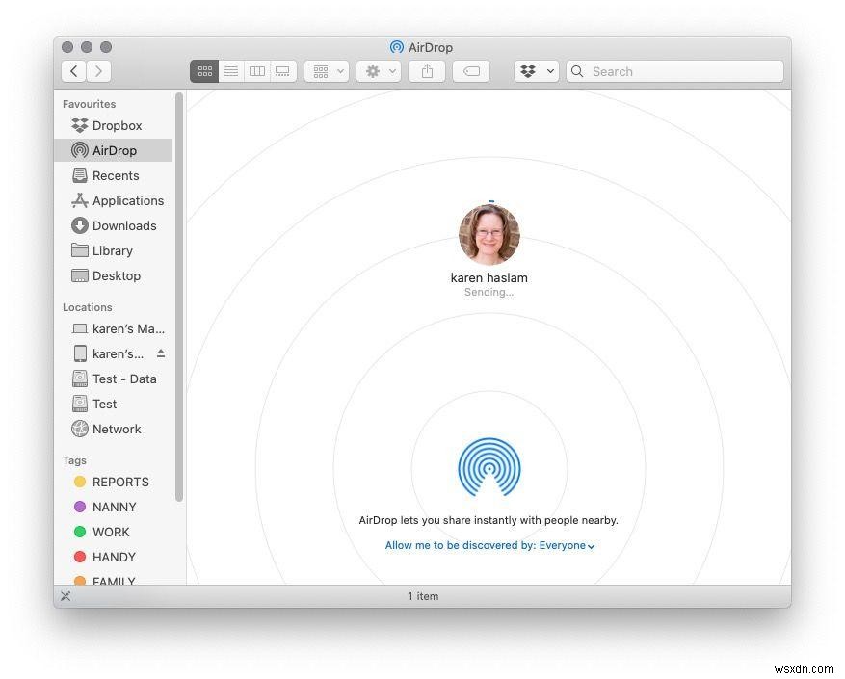
Task: Open the group-by arrangement dropdown
Action: [x=327, y=71]
